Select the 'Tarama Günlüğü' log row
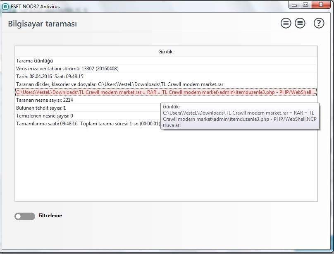The width and height of the screenshot is (334, 254). (166, 61)
